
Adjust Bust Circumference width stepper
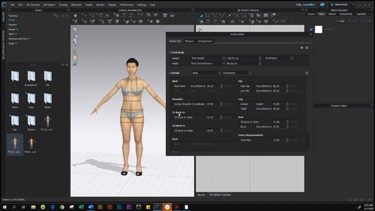260,63
